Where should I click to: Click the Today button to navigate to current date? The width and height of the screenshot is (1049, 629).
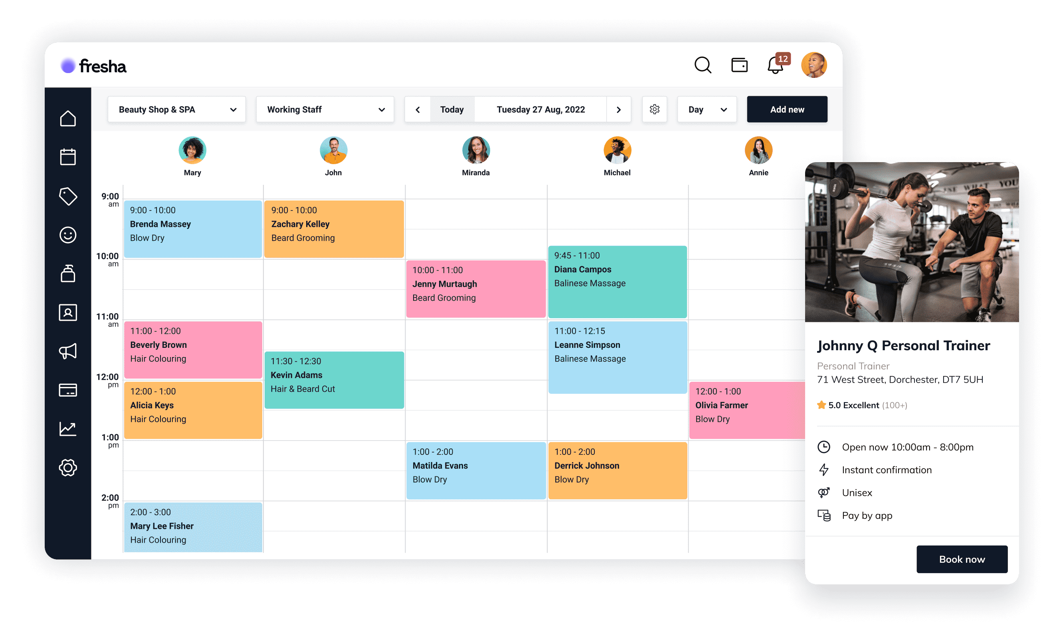point(450,109)
